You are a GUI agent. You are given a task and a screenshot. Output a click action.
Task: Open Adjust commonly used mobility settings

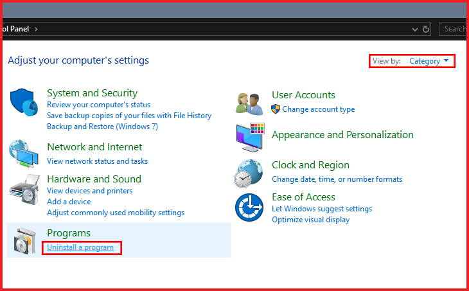[116, 213]
